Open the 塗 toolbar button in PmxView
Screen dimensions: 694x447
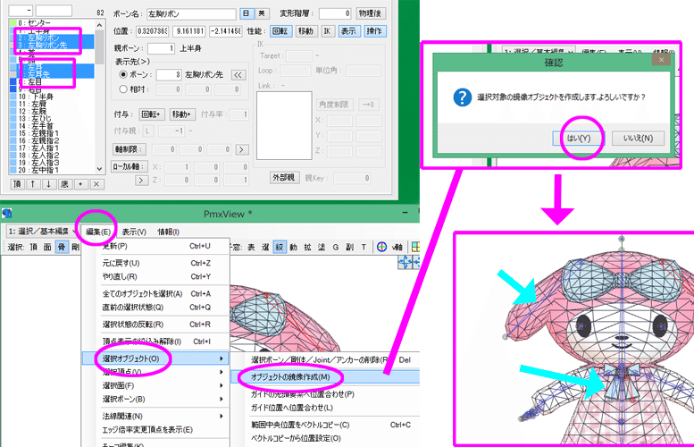[322, 248]
